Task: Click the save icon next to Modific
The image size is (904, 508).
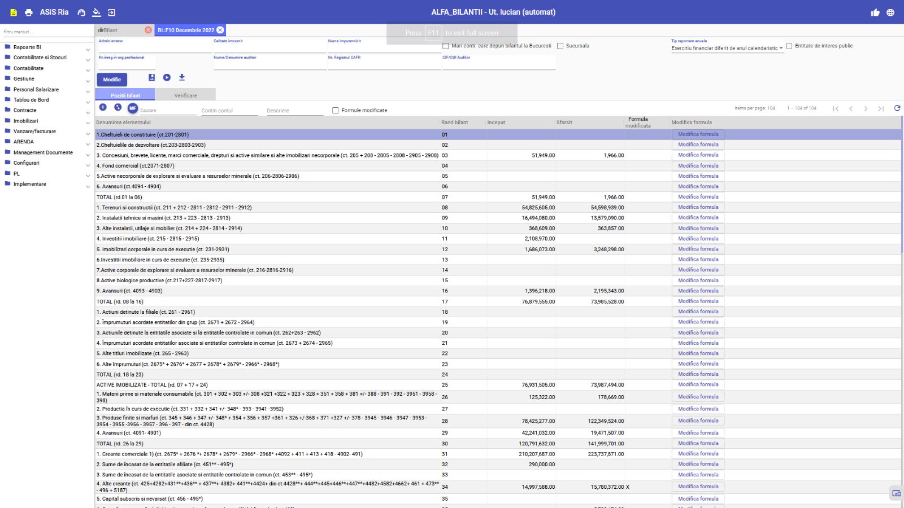Action: pos(151,77)
